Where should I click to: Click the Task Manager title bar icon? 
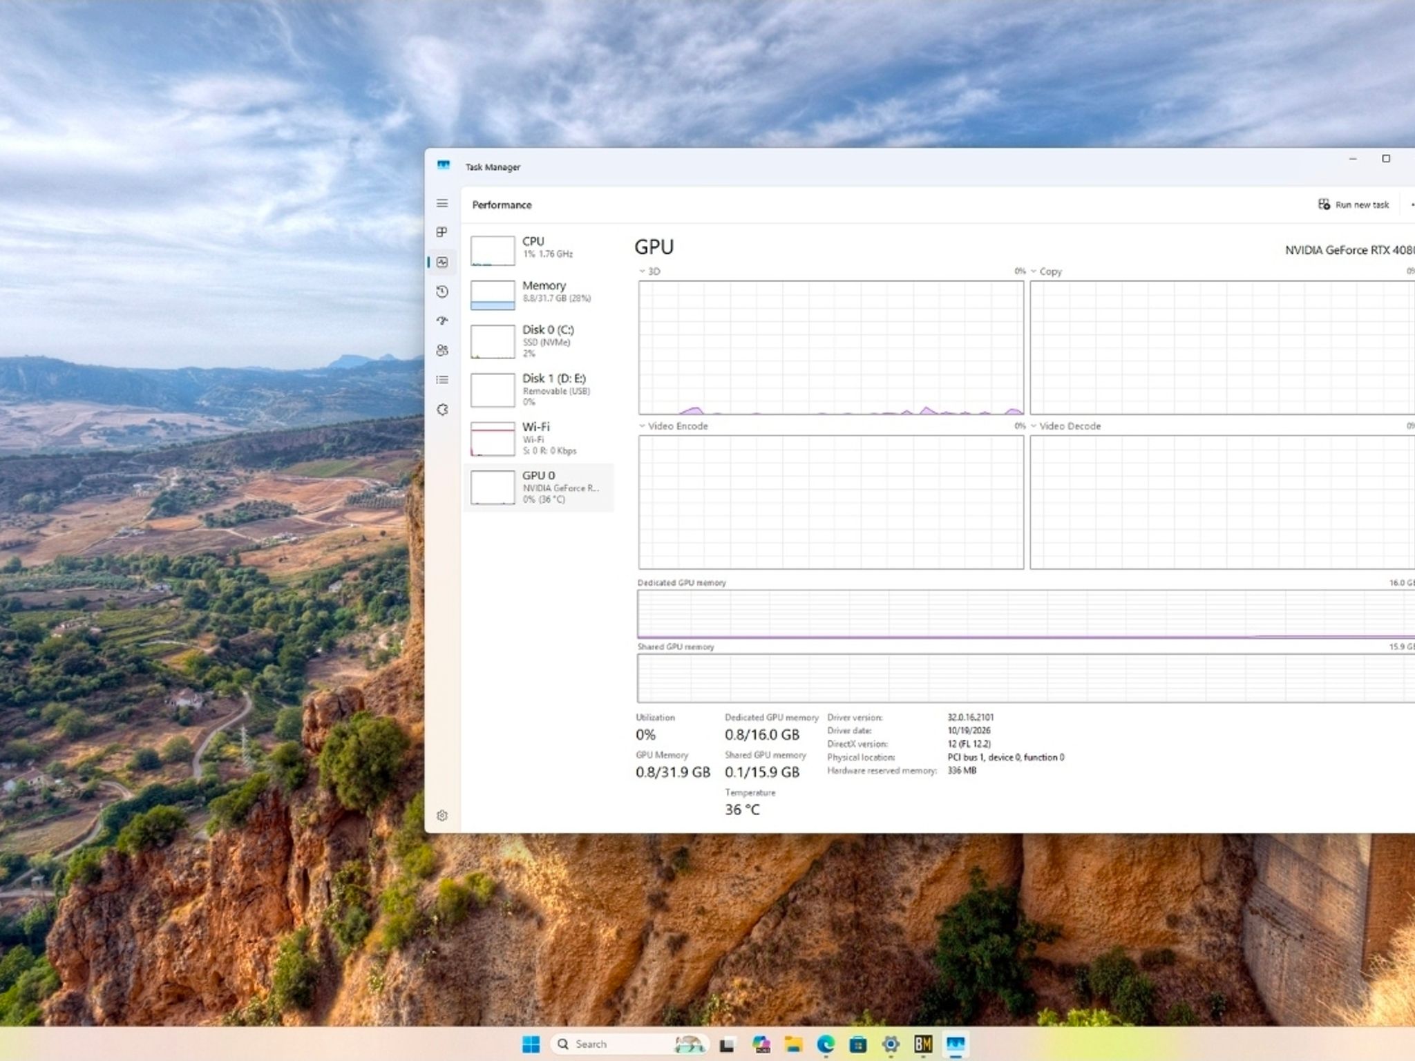444,166
